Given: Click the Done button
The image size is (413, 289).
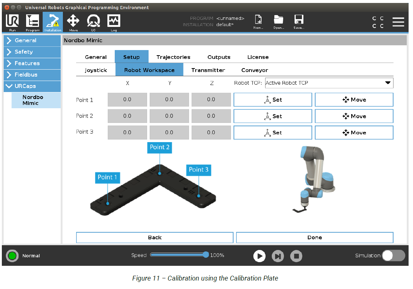Looking at the screenshot, I should [315, 237].
